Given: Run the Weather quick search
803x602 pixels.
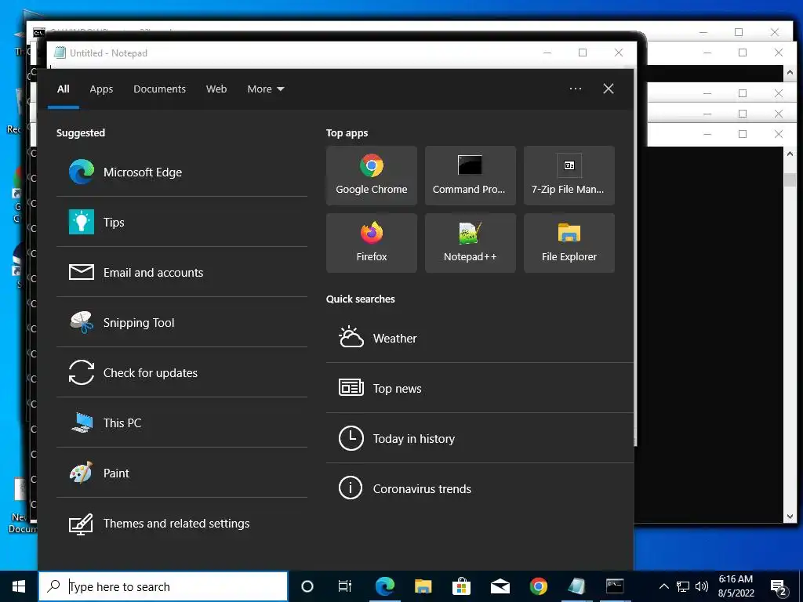Looking at the screenshot, I should pos(480,338).
